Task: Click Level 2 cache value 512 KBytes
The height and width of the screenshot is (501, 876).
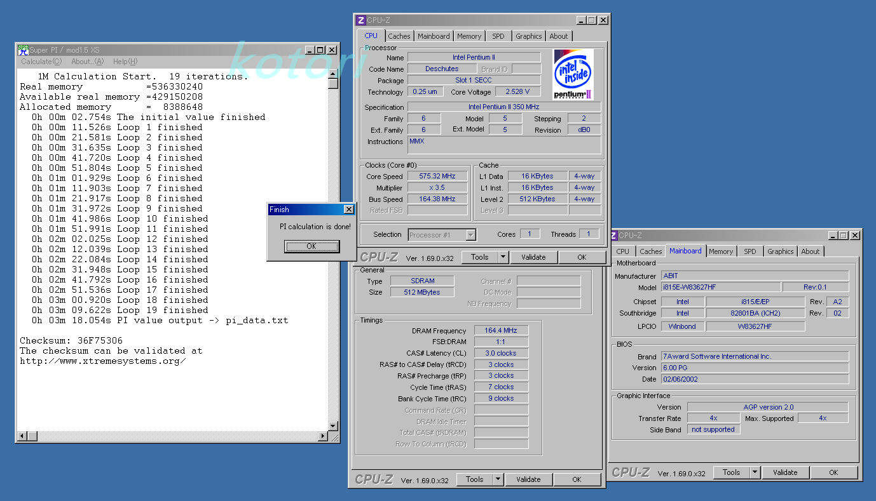Action: (537, 199)
